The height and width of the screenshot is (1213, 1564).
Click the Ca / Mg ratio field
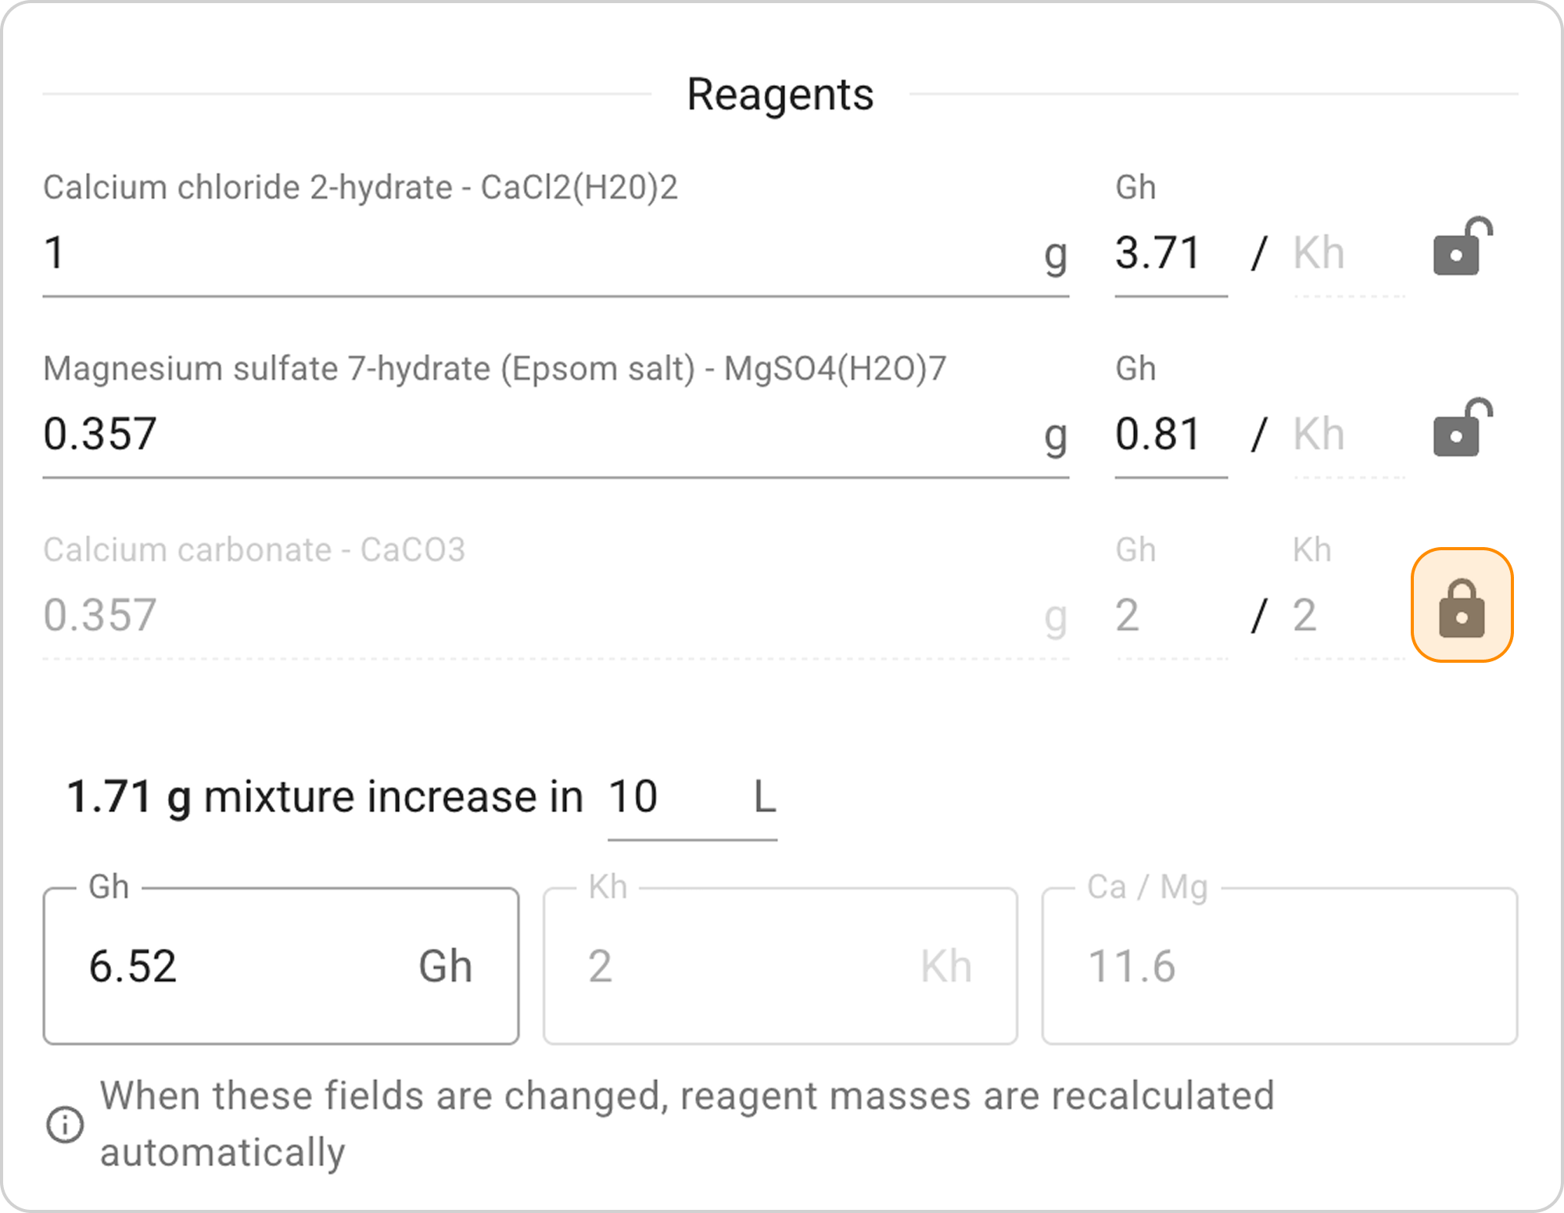coord(1279,967)
